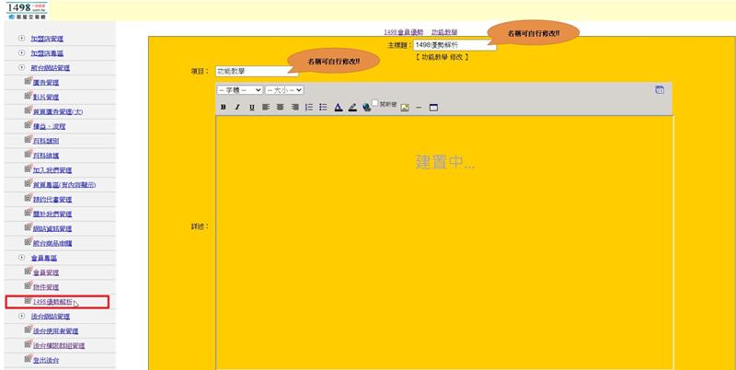Click the 功能教學 link at top
The image size is (736, 370).
tap(444, 31)
